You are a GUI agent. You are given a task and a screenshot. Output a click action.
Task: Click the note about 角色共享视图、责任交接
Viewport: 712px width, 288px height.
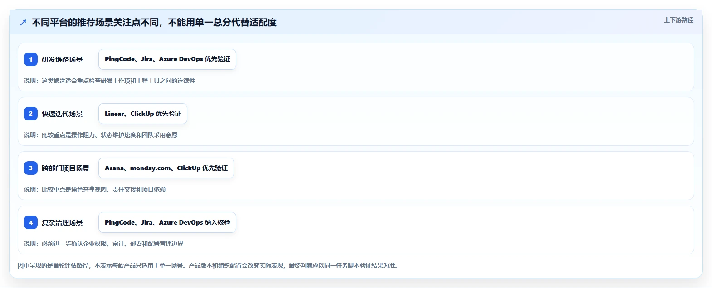[x=95, y=189]
